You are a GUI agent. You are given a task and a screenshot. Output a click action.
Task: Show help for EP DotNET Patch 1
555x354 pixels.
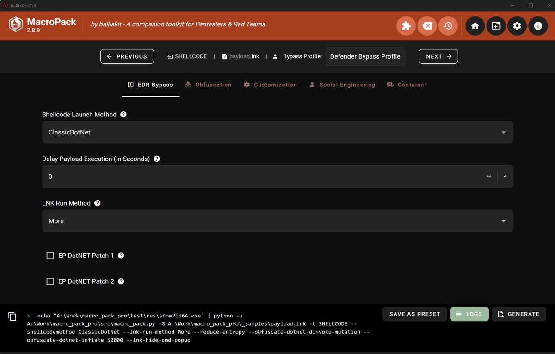click(x=121, y=256)
